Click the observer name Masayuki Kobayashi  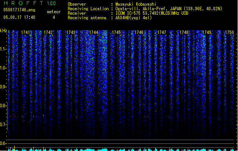(x=135, y=4)
